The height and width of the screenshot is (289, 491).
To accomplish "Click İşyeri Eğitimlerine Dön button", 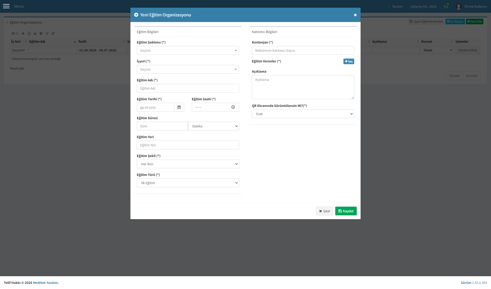I will 426,21.
